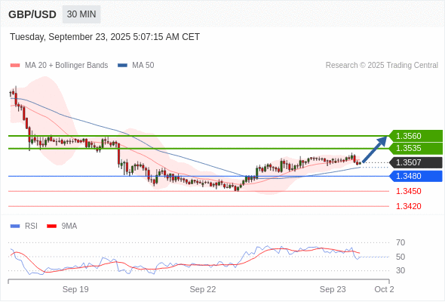Select the blue 1.3480 pivot tag

pos(416,176)
